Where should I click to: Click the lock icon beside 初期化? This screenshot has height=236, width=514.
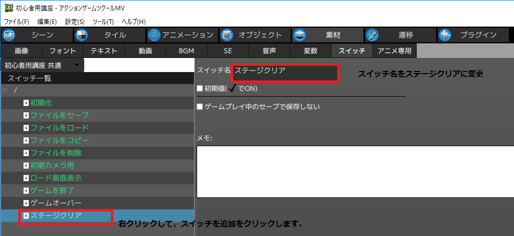pyautogui.click(x=26, y=103)
